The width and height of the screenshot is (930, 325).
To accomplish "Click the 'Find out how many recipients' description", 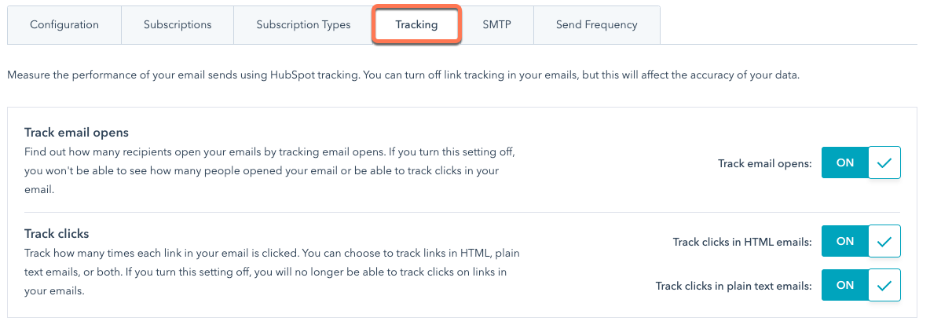I will [x=269, y=159].
